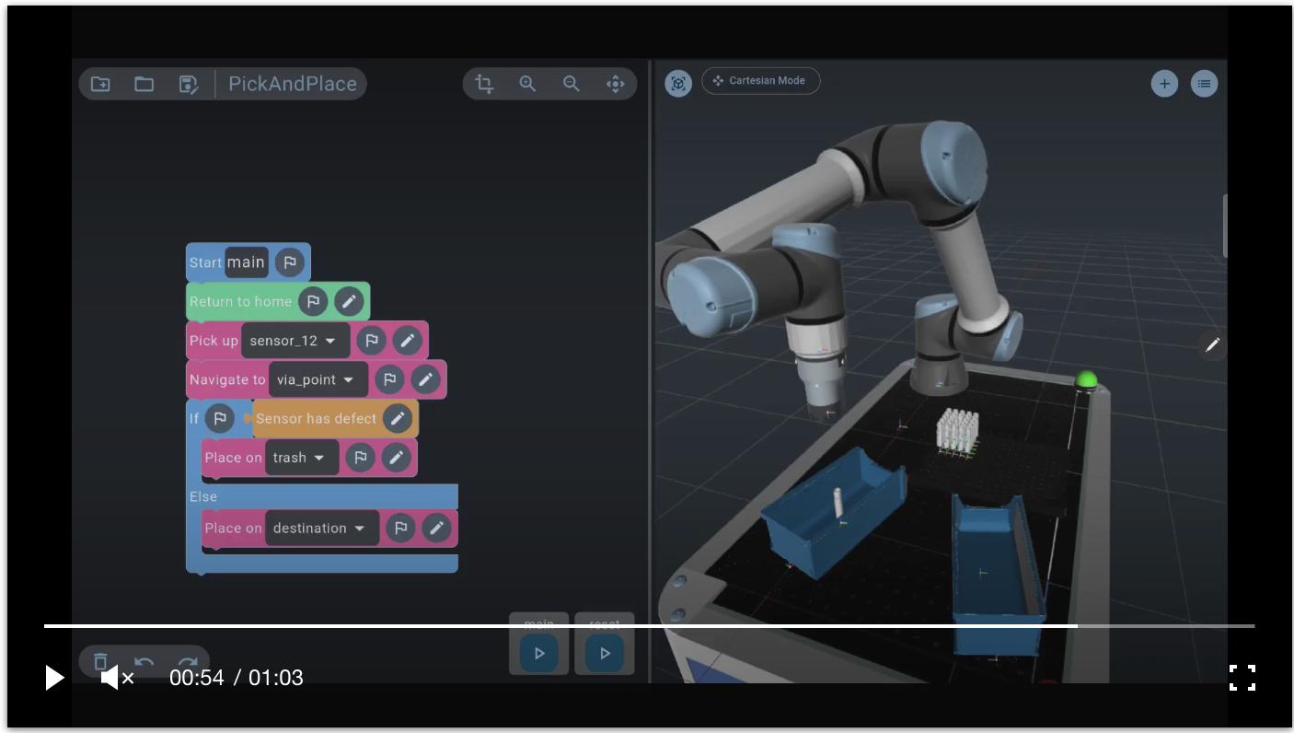Zoom out of the block workspace
This screenshot has height=733, width=1294.
[572, 84]
